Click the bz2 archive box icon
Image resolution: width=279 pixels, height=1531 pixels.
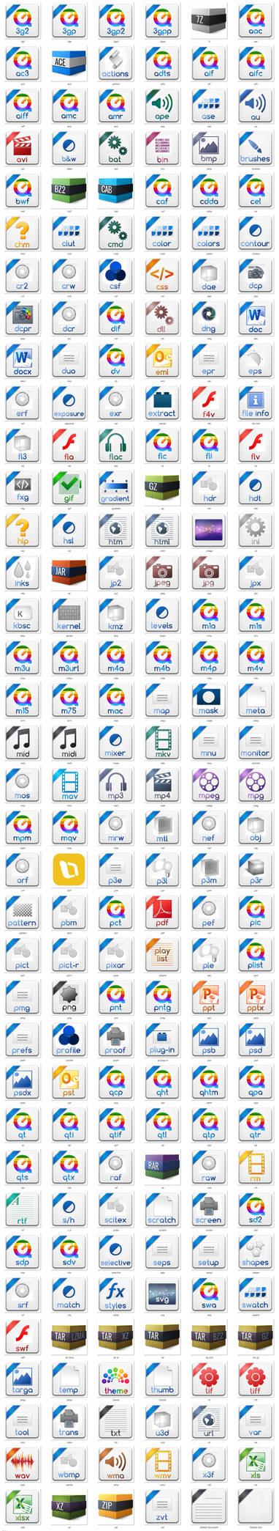coord(69,191)
